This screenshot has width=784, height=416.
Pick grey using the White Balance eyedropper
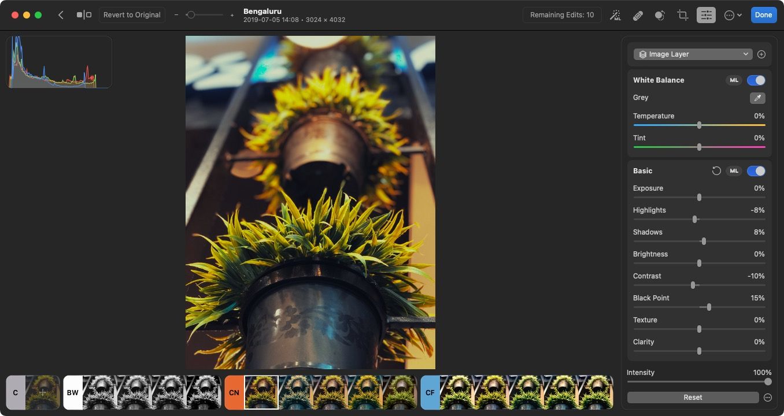tap(757, 98)
